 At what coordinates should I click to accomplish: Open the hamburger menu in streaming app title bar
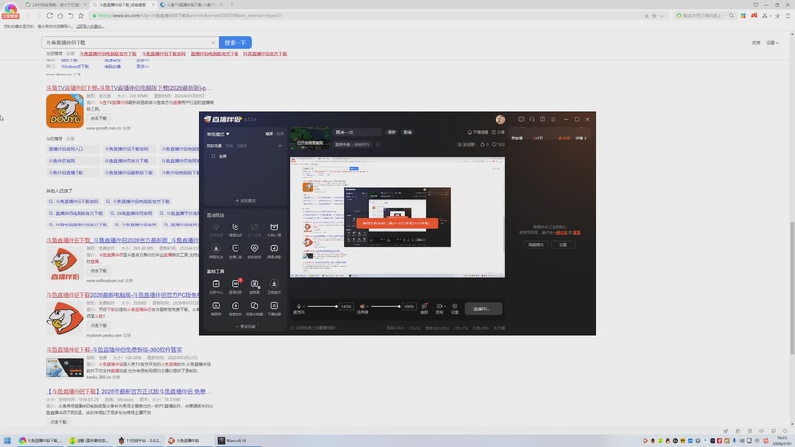pos(553,119)
